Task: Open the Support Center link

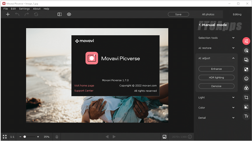Action: pyautogui.click(x=84, y=91)
